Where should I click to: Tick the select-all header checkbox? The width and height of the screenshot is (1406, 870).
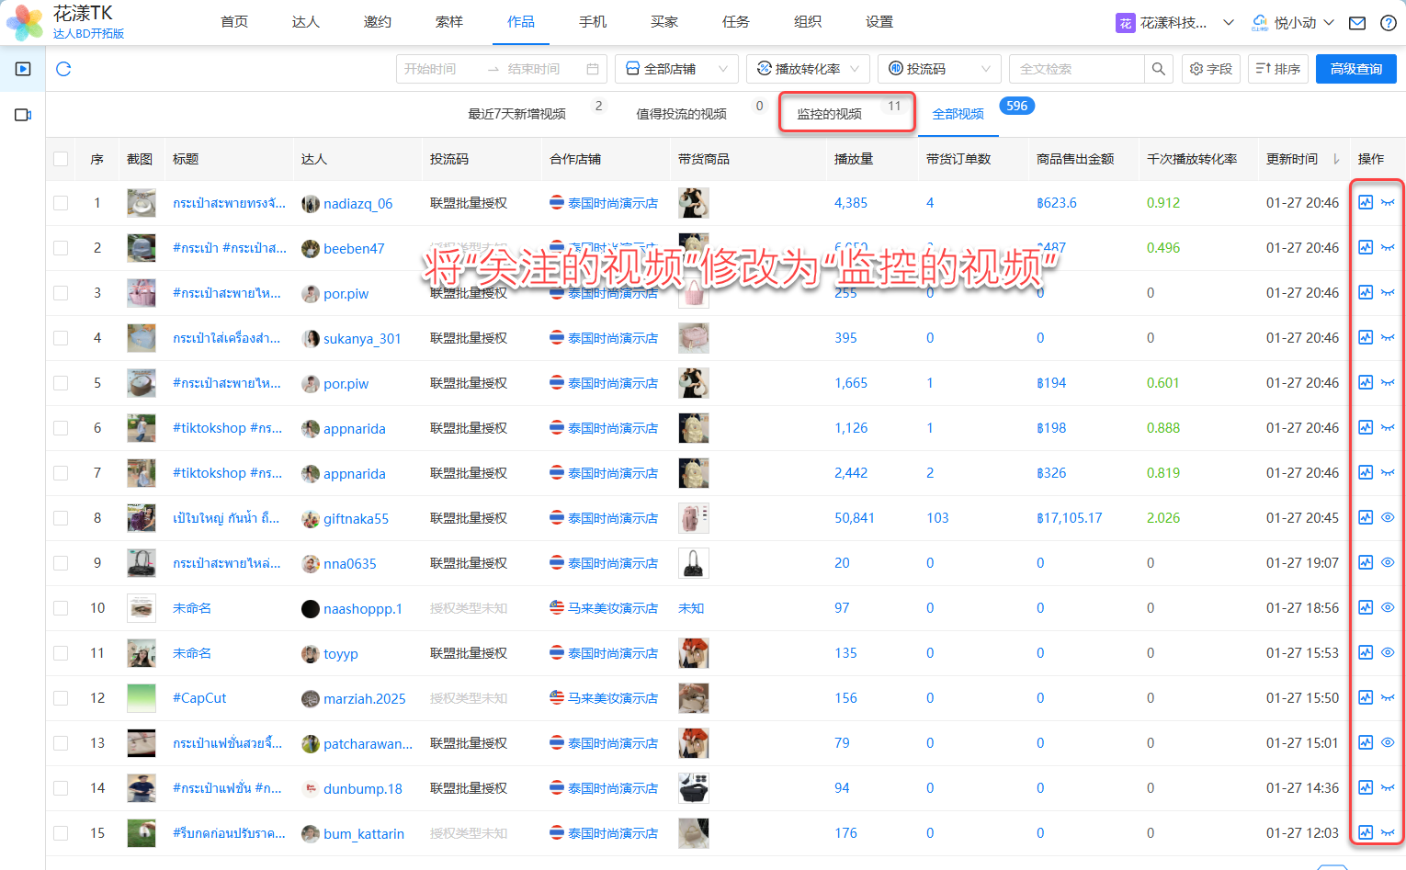tap(61, 159)
